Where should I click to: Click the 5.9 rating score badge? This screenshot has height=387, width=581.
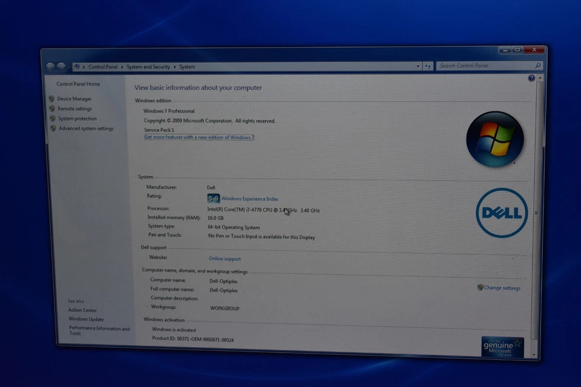(x=214, y=198)
